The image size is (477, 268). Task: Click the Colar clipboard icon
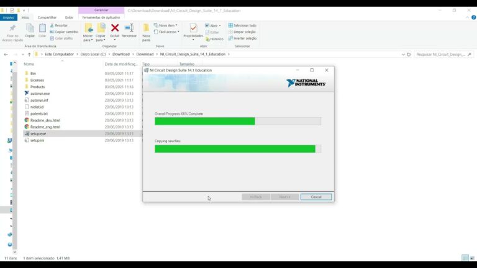[42, 29]
